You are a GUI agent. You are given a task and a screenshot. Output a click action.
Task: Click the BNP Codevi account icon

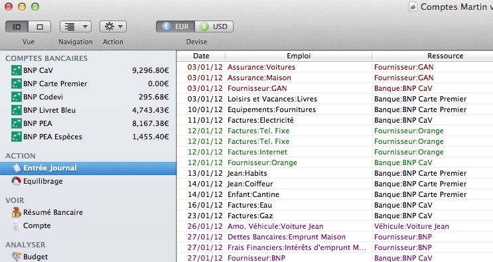(17, 97)
